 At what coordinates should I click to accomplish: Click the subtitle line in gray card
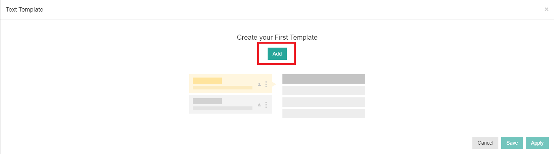click(x=222, y=108)
